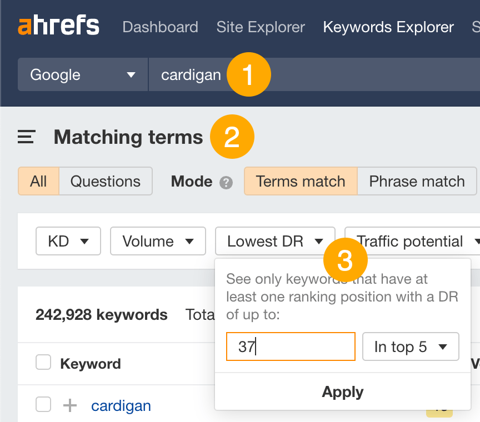The image size is (480, 422).
Task: Open the In top 5 position dropdown
Action: 411,346
